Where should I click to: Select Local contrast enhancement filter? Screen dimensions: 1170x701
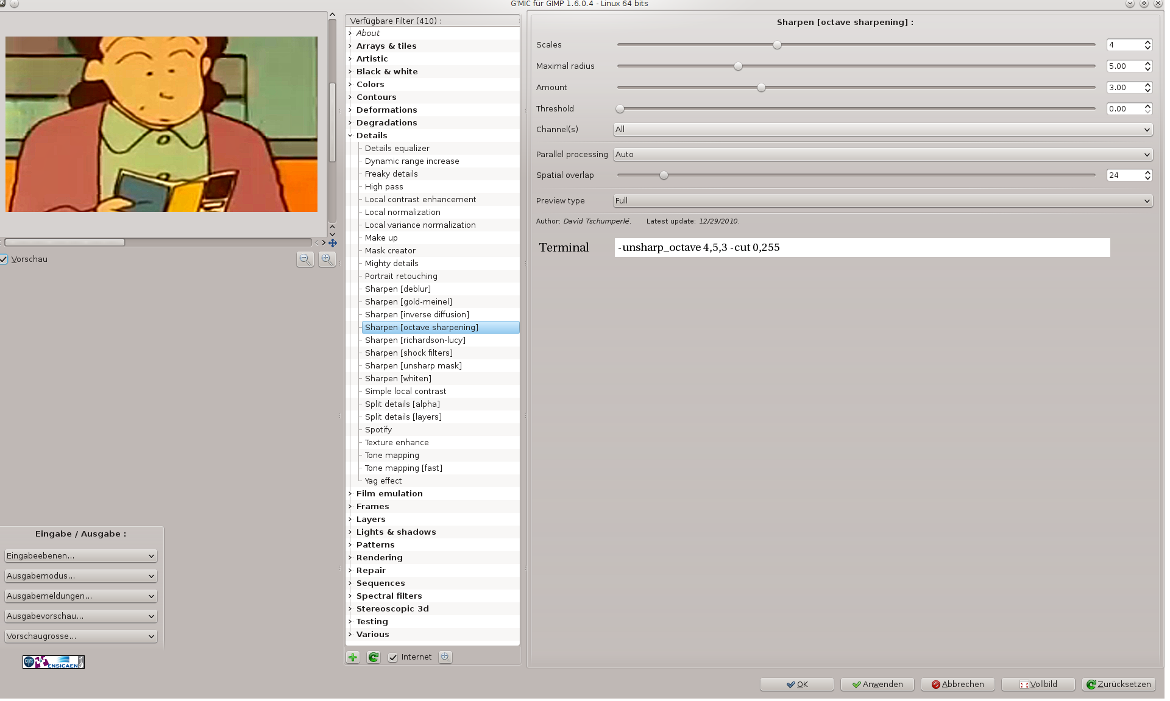coord(420,200)
